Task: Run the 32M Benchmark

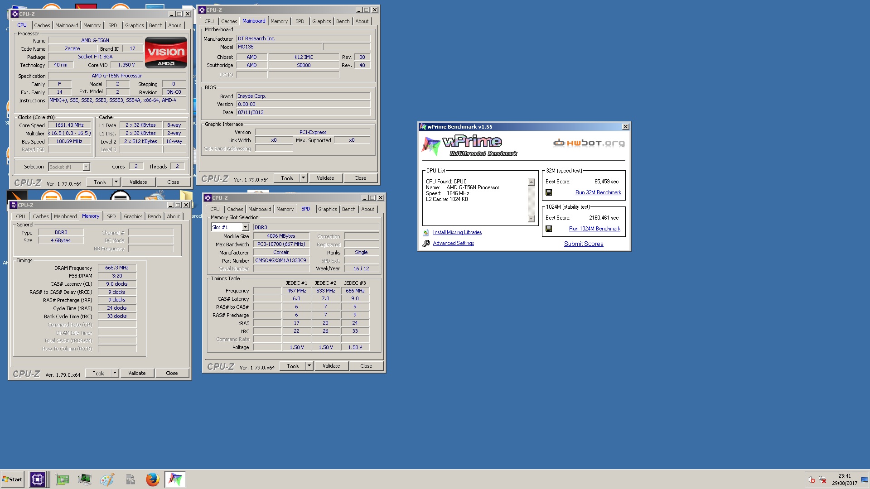Action: point(598,192)
